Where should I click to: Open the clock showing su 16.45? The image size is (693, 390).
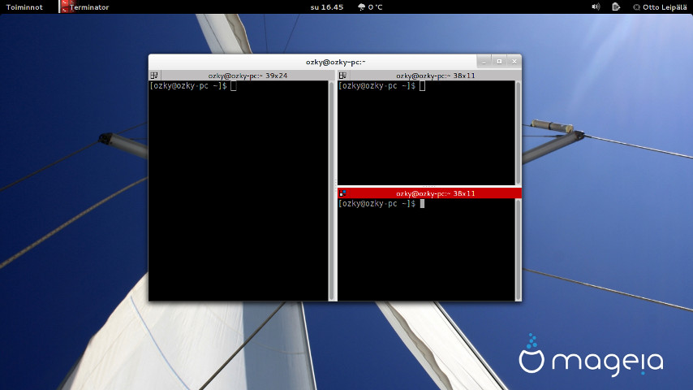[326, 7]
